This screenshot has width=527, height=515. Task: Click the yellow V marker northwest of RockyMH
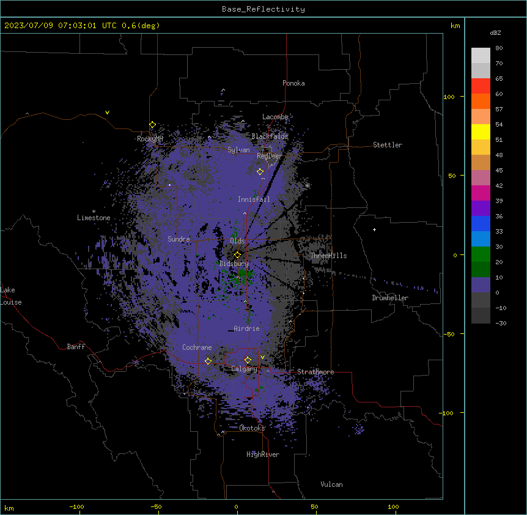pyautogui.click(x=107, y=113)
